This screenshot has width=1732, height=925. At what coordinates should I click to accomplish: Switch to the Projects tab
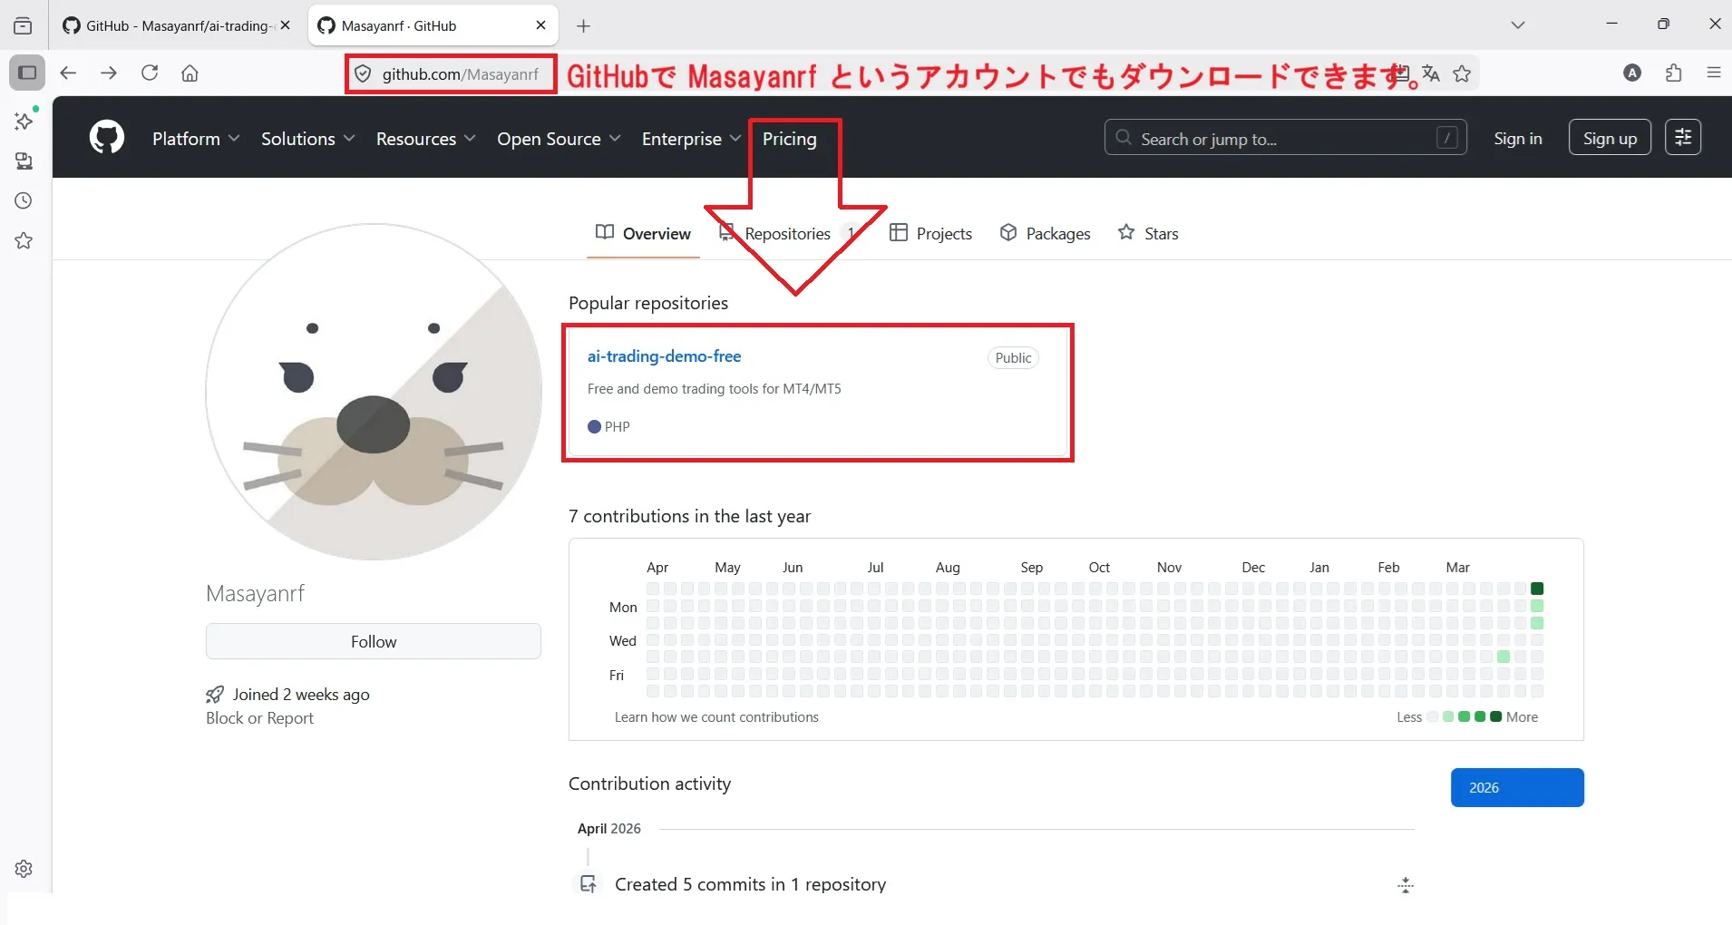coord(930,234)
